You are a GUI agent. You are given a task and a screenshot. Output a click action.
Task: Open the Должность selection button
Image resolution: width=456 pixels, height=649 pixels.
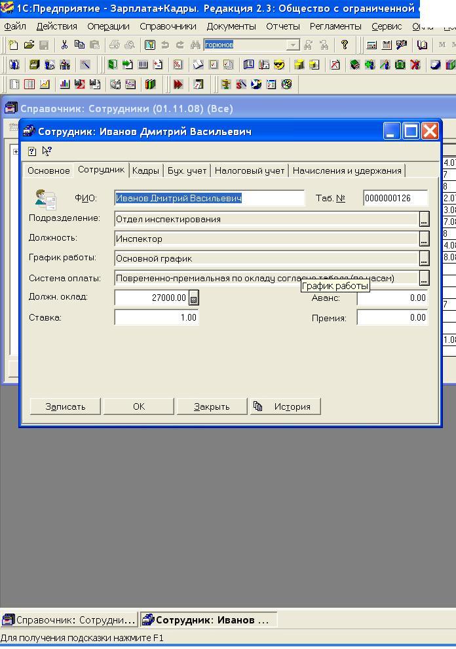(424, 239)
